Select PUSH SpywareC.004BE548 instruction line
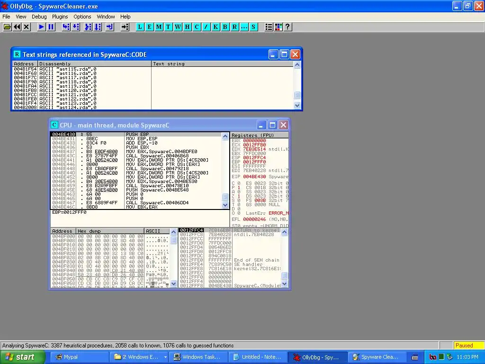485x364 pixels. point(136,190)
